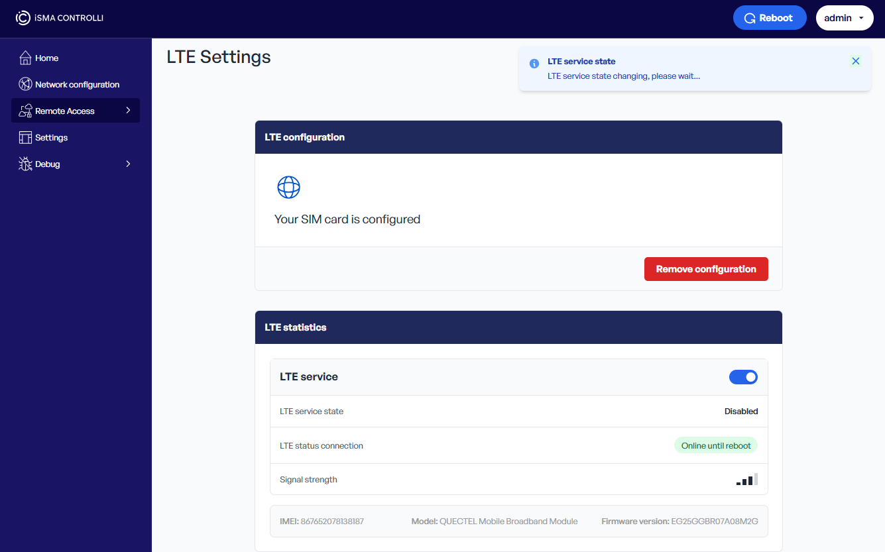Click the Remote Access icon in sidebar

(x=25, y=111)
